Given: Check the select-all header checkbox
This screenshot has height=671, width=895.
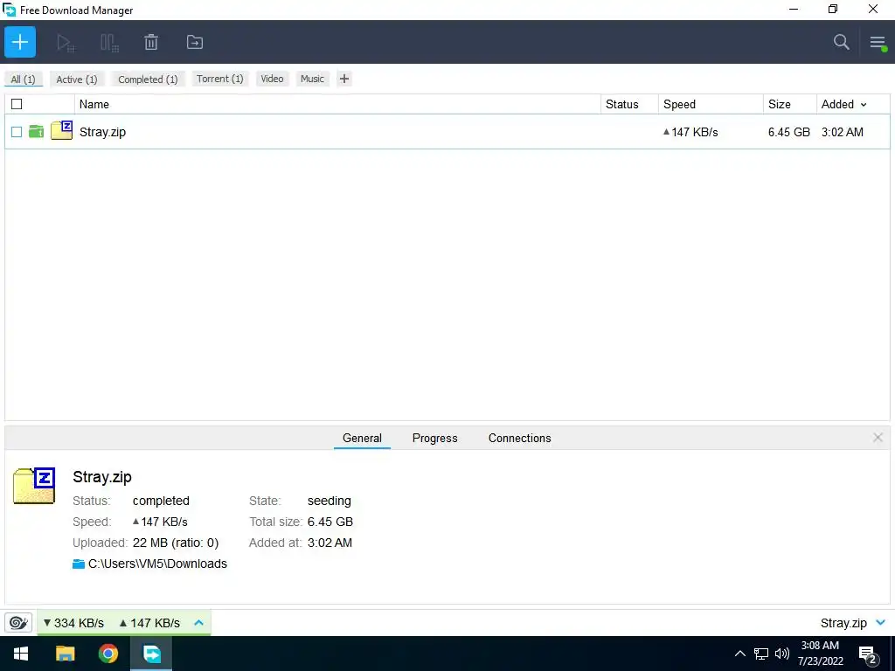Looking at the screenshot, I should (17, 104).
